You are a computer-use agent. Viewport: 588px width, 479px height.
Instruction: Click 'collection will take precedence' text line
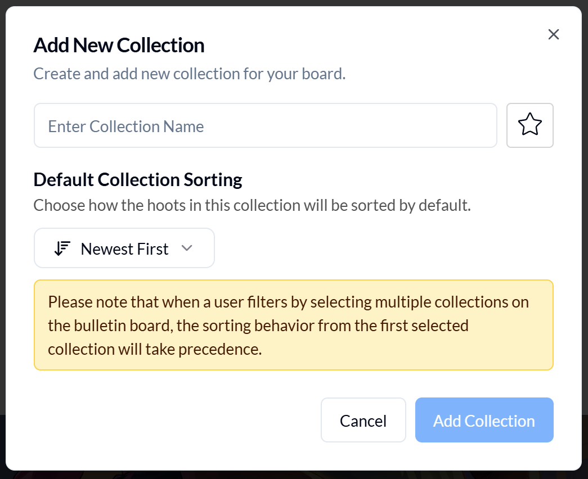(155, 349)
